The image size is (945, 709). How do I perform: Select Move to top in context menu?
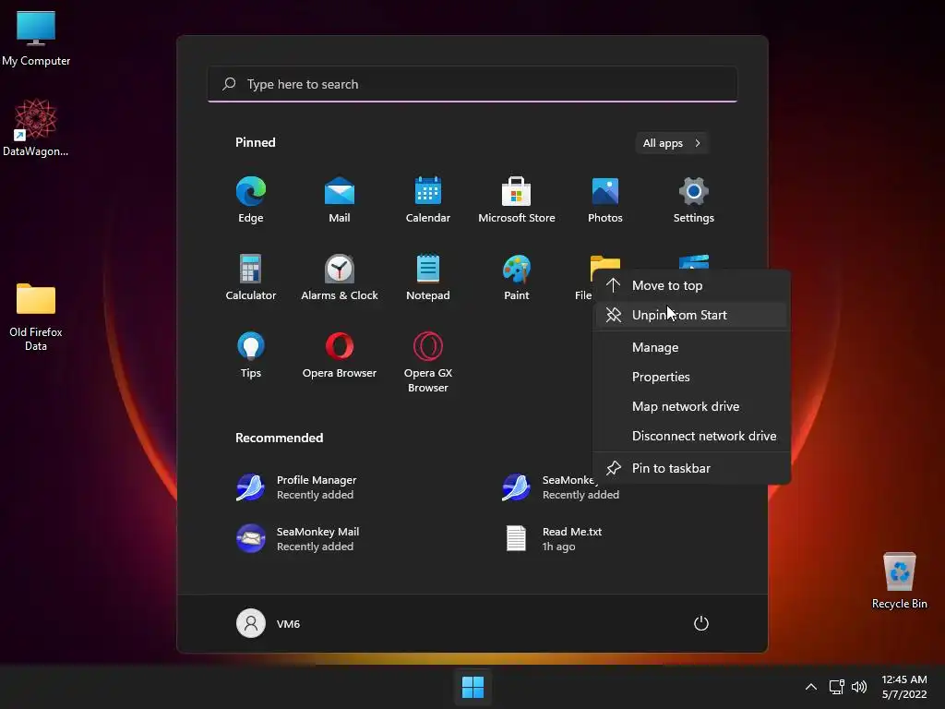692,285
